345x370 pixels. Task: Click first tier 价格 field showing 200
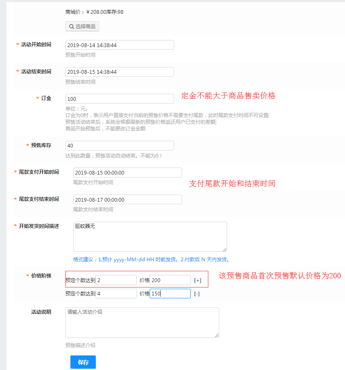[170, 280]
